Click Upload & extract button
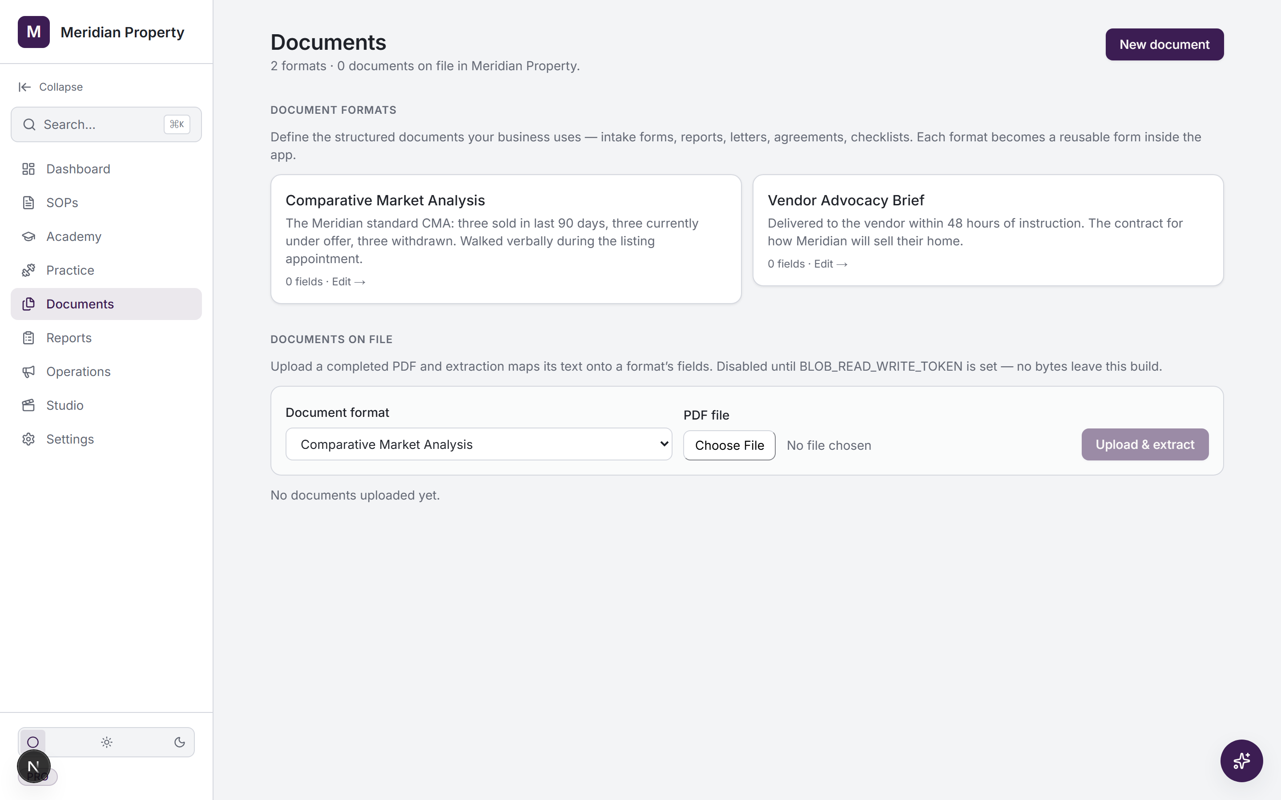 pyautogui.click(x=1145, y=444)
